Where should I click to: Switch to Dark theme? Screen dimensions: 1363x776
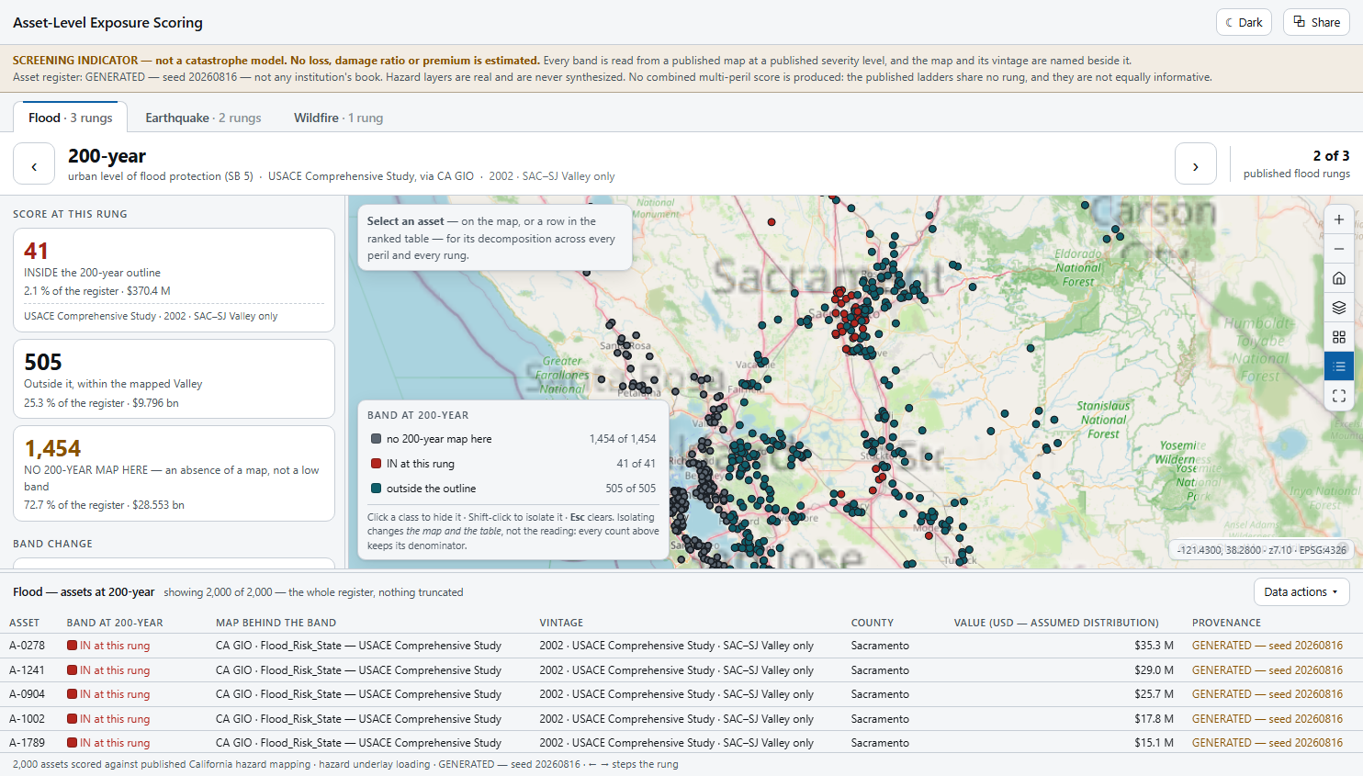click(x=1244, y=22)
